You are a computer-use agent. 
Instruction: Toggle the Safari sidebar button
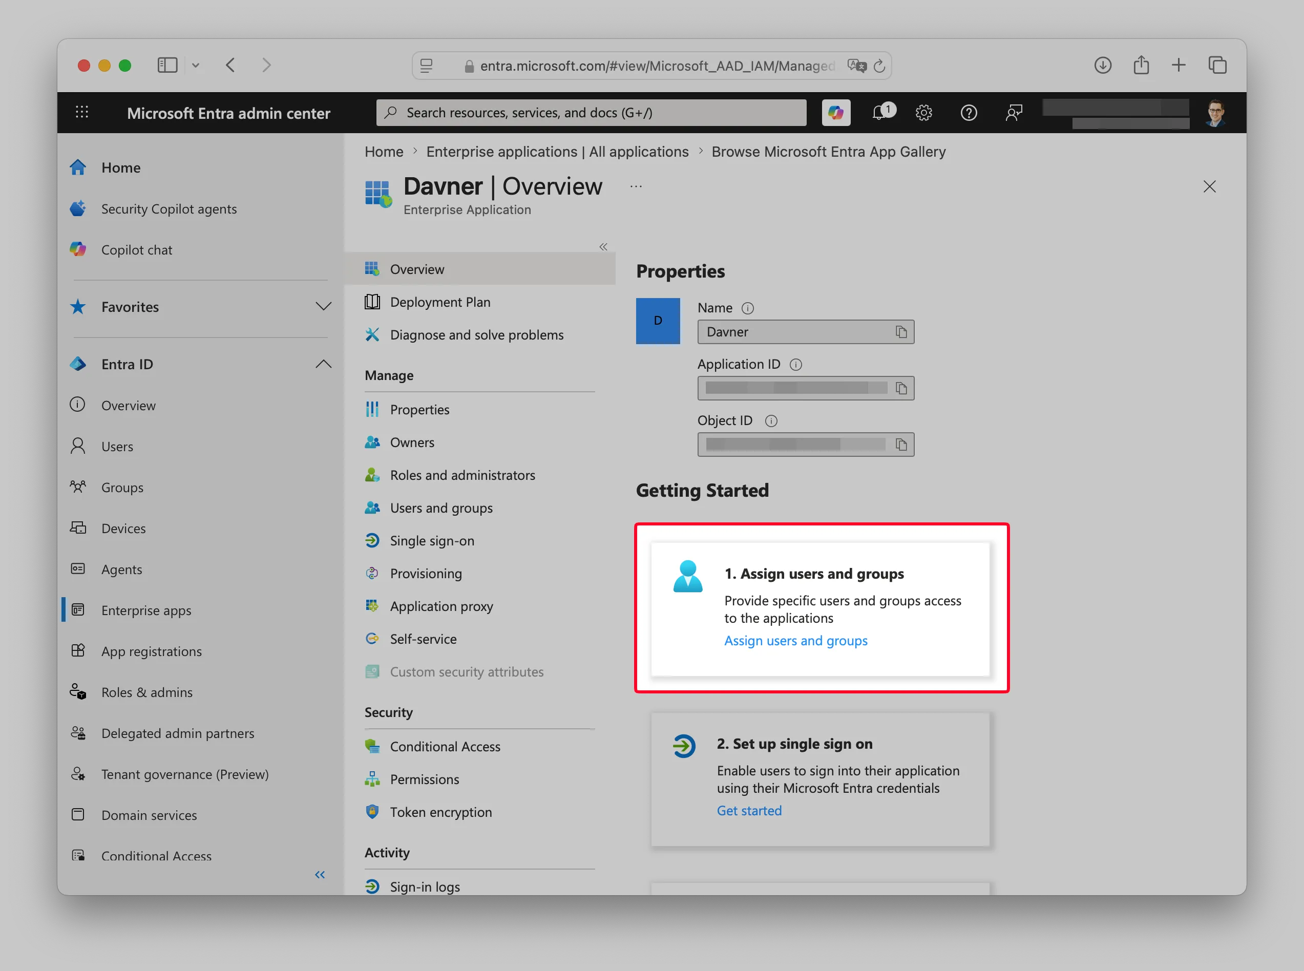[x=167, y=65]
